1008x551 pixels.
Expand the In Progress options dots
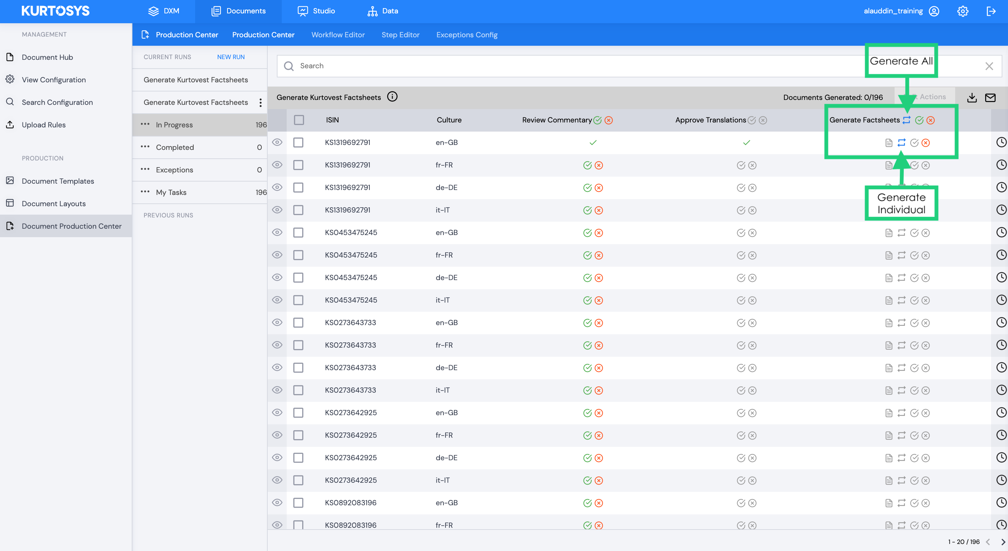pos(145,124)
